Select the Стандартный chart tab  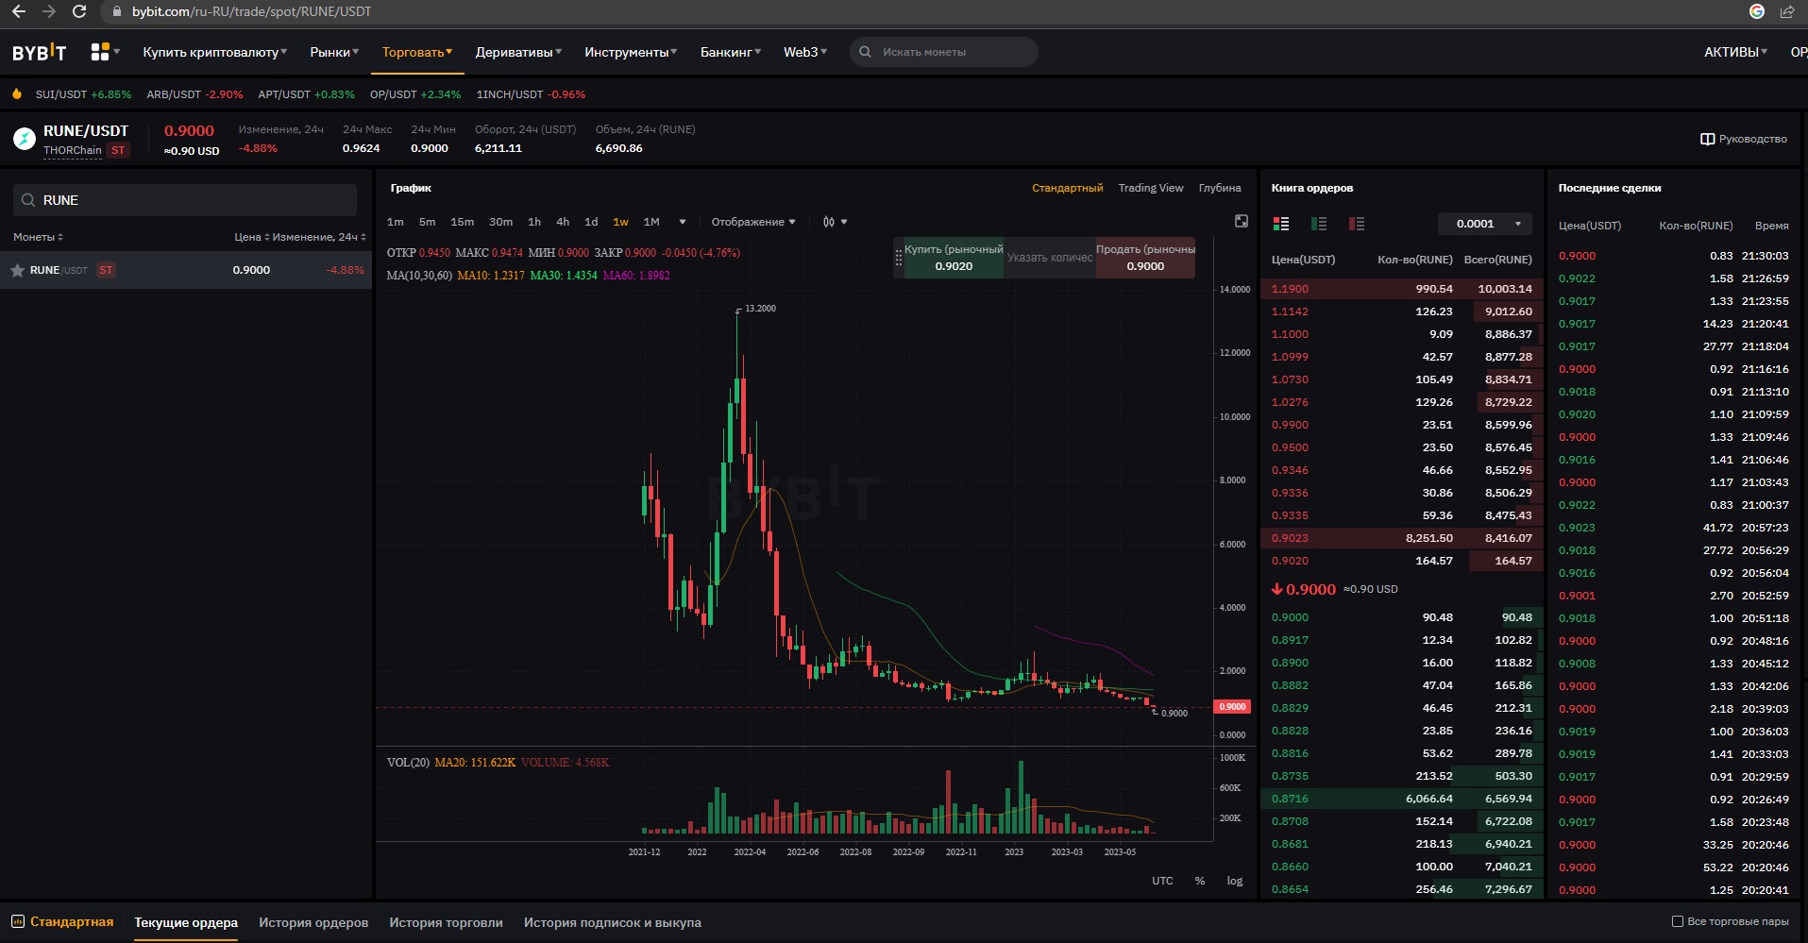[x=1067, y=188]
